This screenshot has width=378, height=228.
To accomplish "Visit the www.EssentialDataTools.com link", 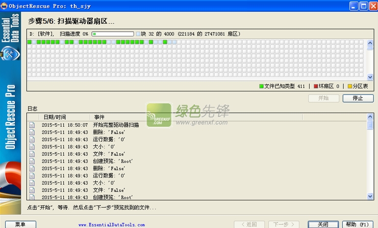I will coord(112,225).
